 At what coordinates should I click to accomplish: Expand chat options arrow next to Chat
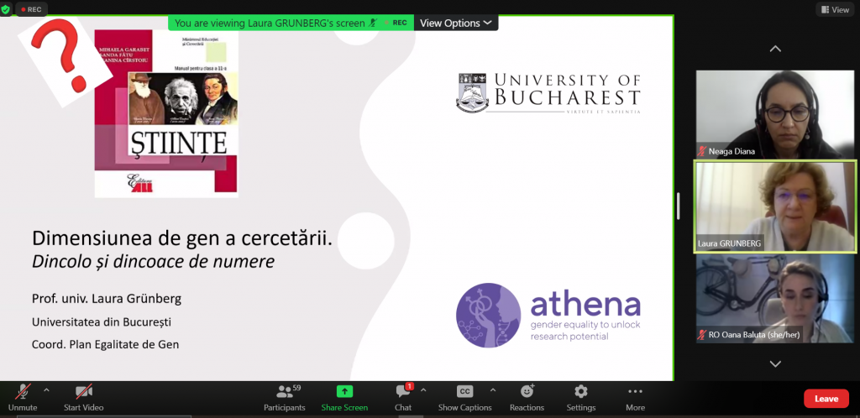click(423, 390)
